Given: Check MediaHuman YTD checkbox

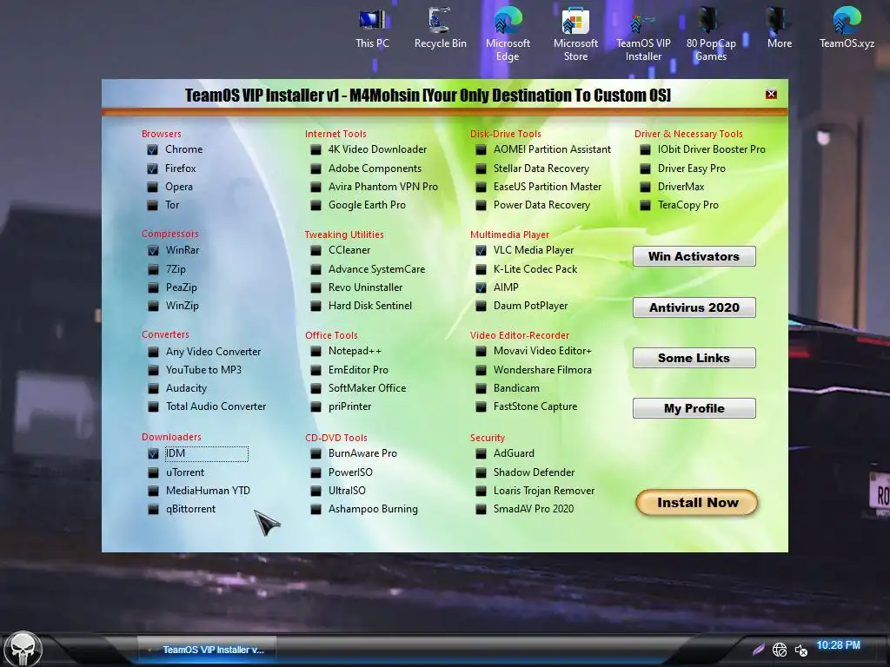Looking at the screenshot, I should pyautogui.click(x=153, y=491).
